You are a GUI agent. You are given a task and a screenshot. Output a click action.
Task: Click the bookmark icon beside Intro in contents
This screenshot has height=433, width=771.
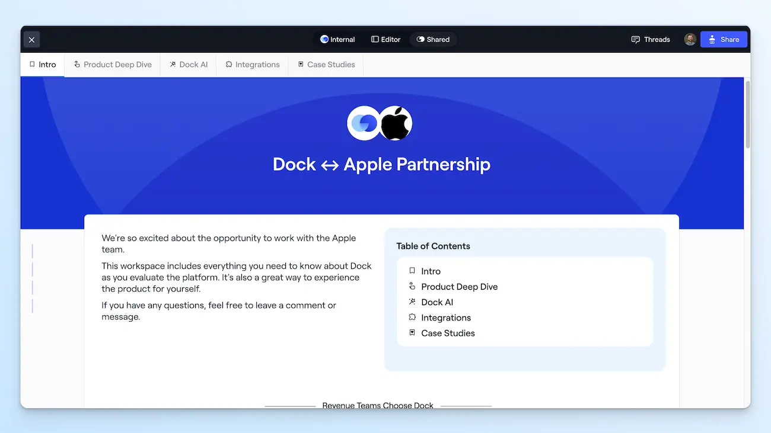pyautogui.click(x=412, y=271)
